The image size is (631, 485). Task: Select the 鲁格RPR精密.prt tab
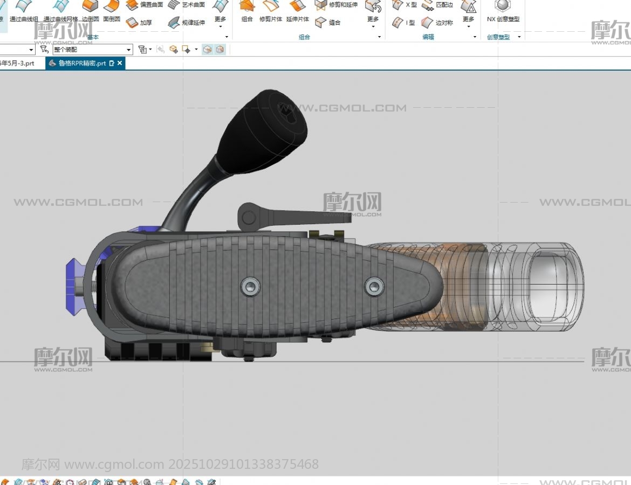pos(81,63)
